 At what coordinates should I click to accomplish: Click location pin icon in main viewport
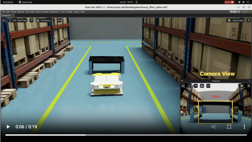click(x=249, y=20)
